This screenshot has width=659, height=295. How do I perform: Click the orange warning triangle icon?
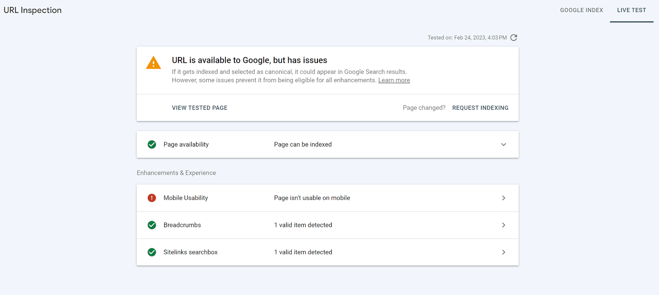coord(154,63)
